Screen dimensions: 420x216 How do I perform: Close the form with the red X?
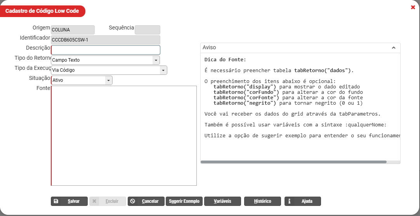(413, 7)
